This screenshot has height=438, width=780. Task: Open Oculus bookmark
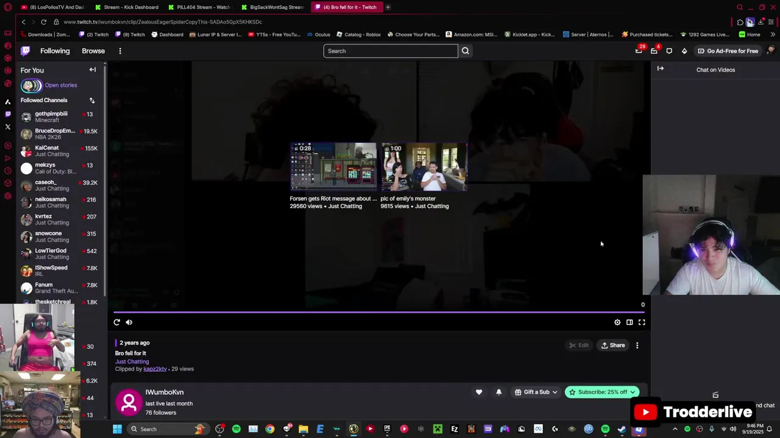[x=319, y=35]
